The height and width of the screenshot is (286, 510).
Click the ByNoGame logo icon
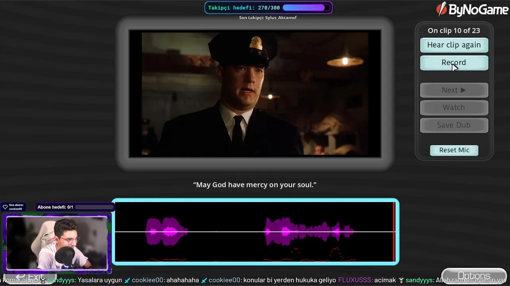441,9
